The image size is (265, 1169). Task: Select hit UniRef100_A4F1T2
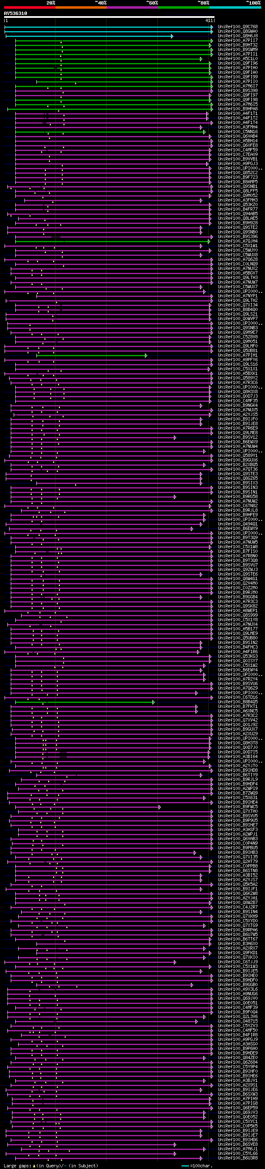click(x=238, y=118)
